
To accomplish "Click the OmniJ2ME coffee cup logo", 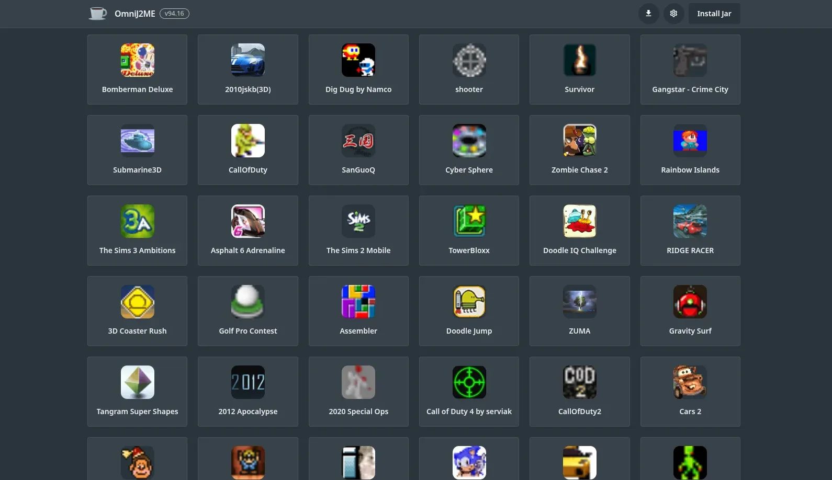I will (98, 14).
